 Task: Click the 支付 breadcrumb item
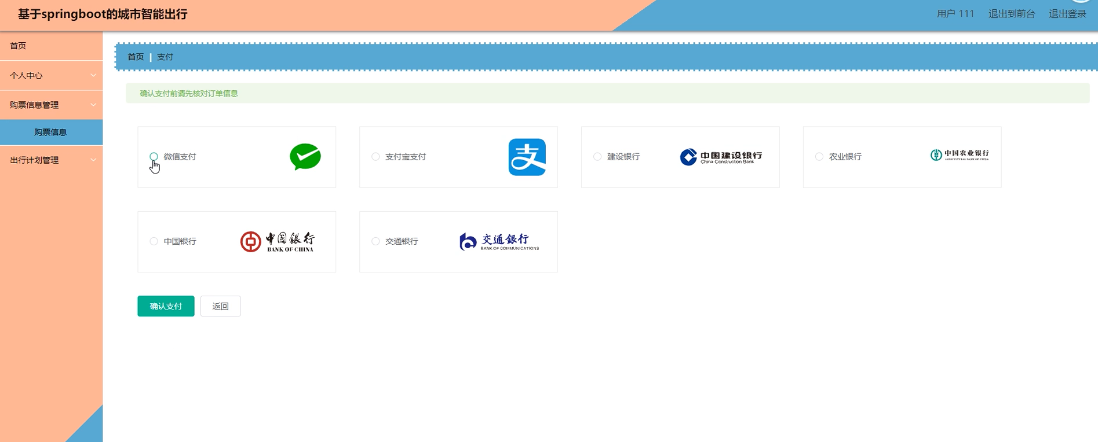click(165, 57)
